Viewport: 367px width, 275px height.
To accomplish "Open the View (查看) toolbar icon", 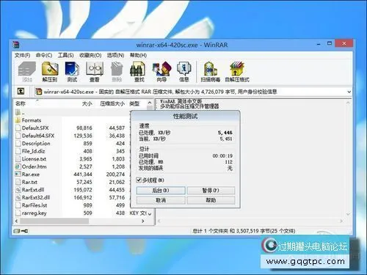I will click(95, 72).
